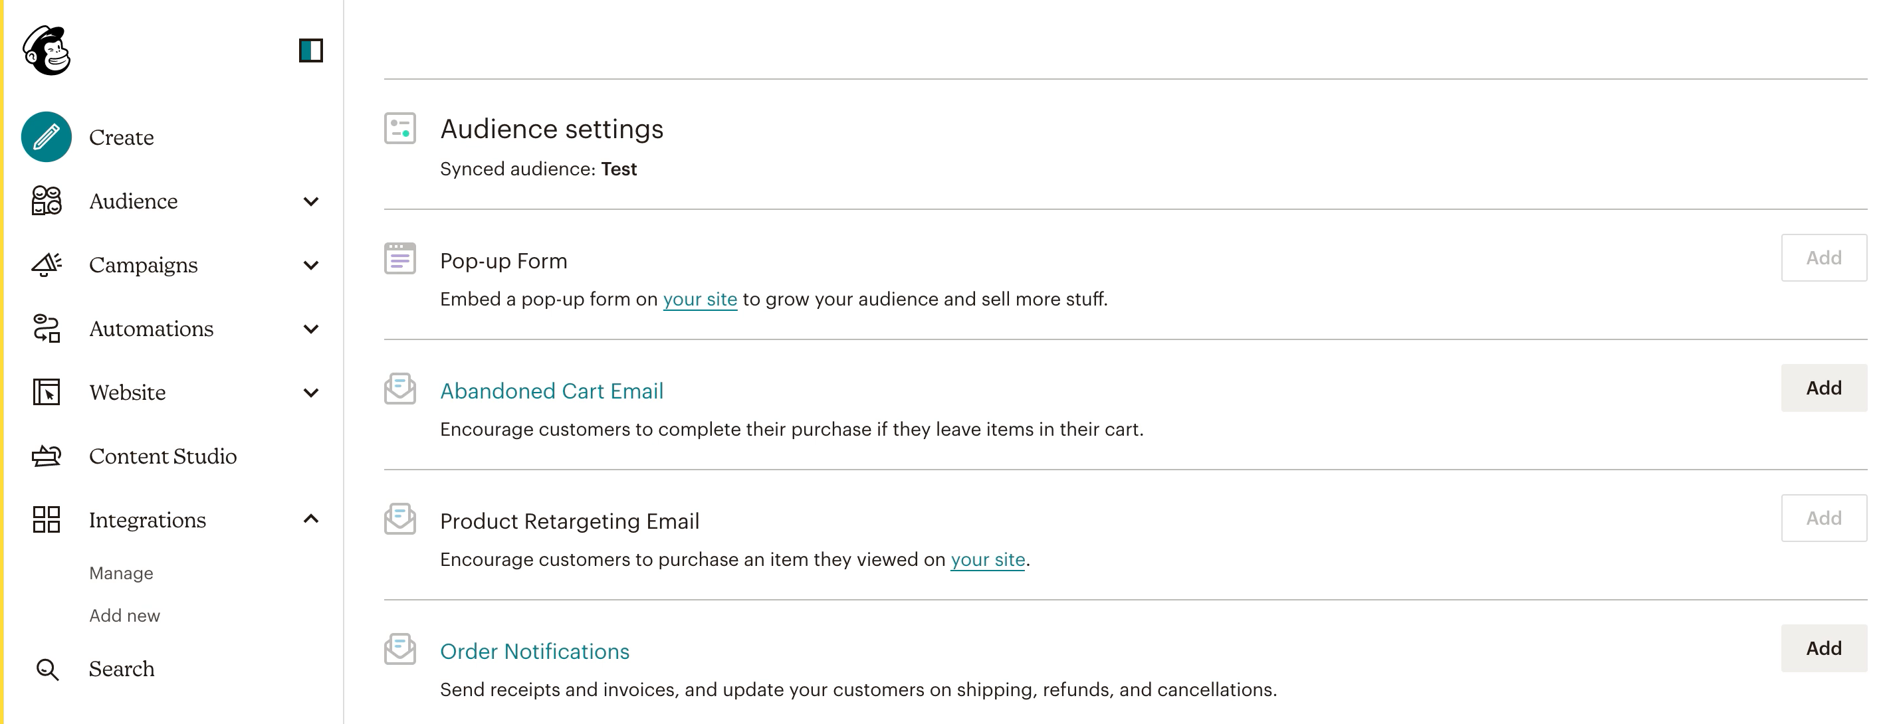Screen dimensions: 1885x724
Task: Click the Campaigns megaphone icon
Action: [46, 264]
